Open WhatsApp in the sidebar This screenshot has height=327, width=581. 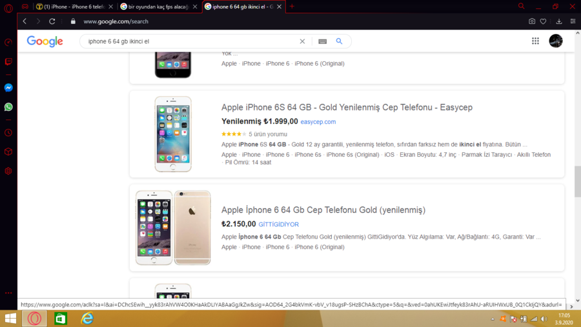click(8, 107)
